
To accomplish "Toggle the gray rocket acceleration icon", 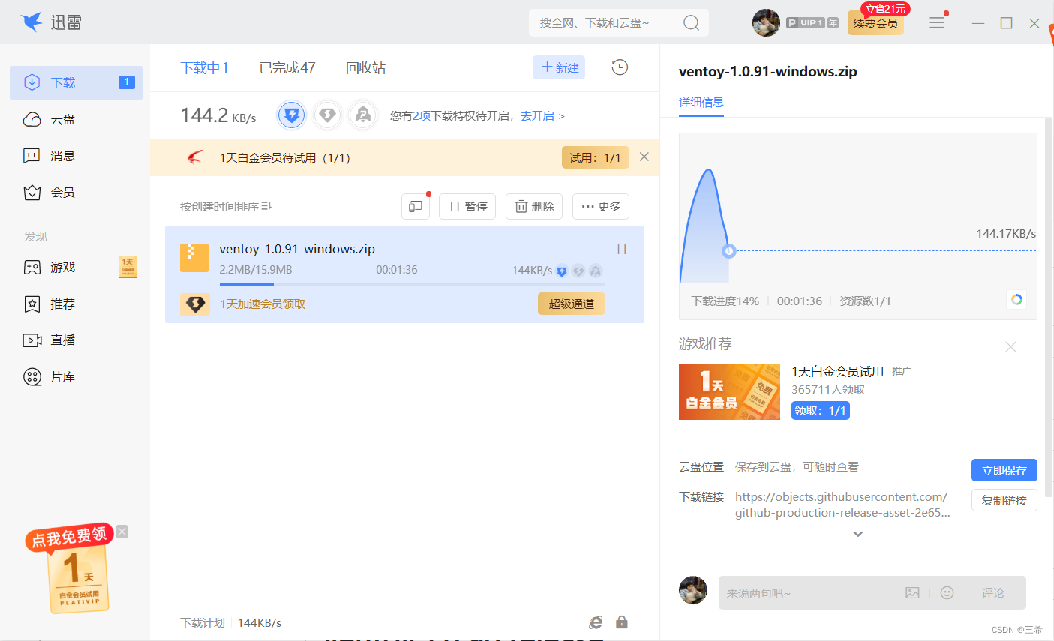I will tap(363, 115).
